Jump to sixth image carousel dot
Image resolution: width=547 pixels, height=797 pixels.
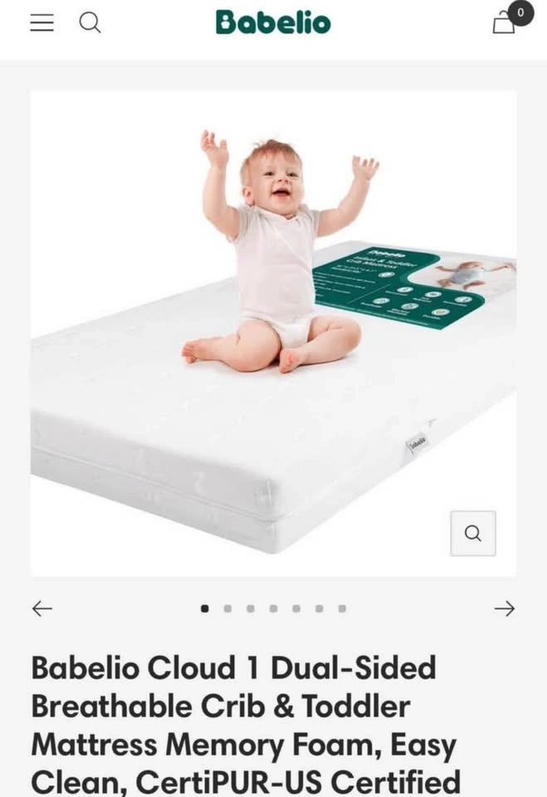(320, 609)
